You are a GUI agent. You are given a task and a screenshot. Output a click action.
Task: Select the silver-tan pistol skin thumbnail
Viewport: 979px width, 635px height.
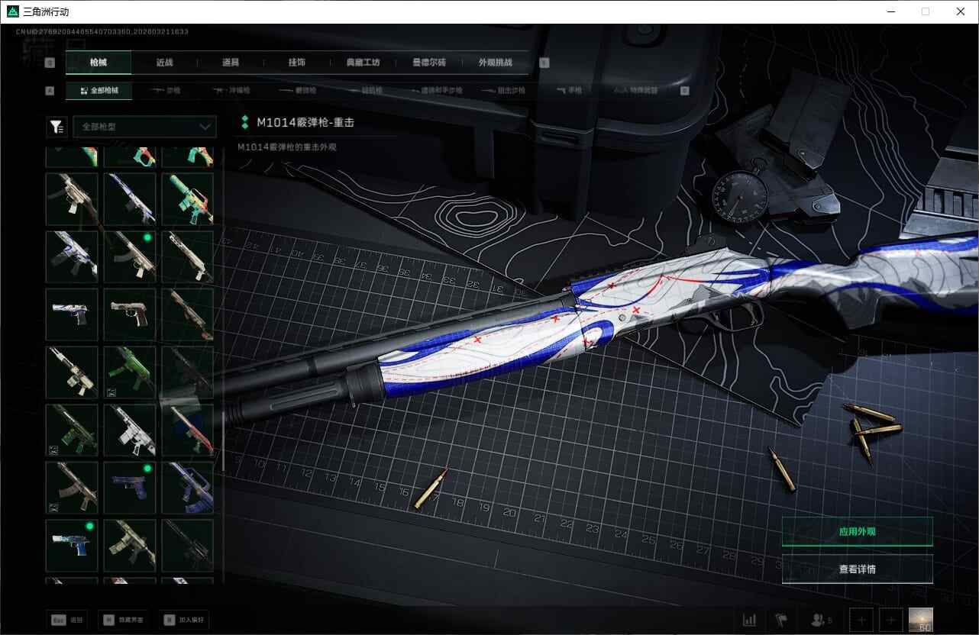tap(130, 314)
